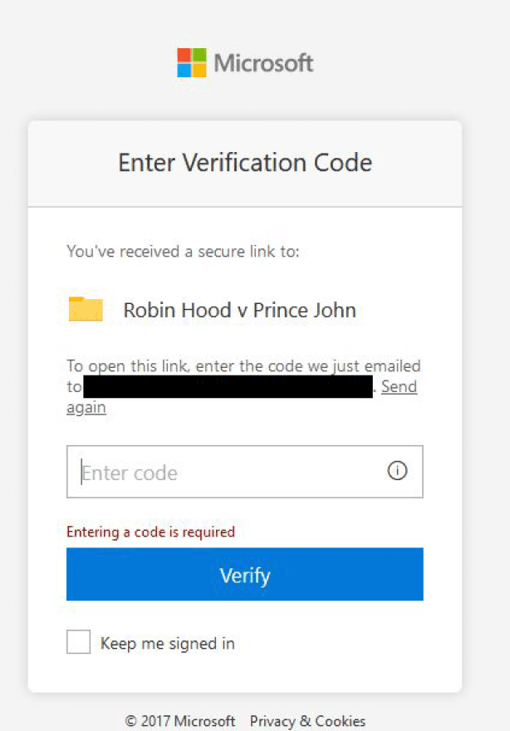Image resolution: width=510 pixels, height=731 pixels.
Task: Click the blue square of Microsoft logo
Action: [x=184, y=70]
